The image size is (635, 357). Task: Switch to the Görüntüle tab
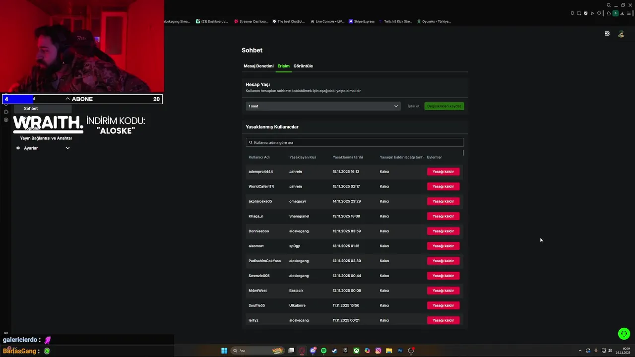click(x=303, y=66)
